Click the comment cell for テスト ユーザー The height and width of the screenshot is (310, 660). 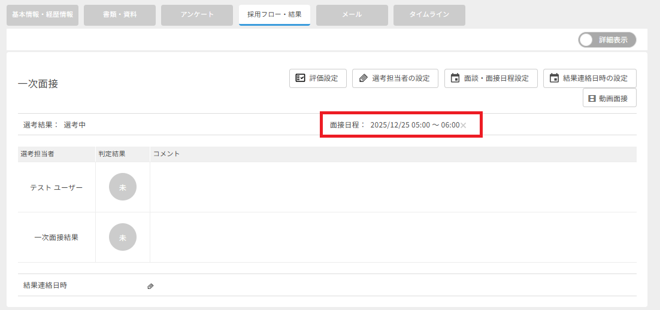pos(393,187)
